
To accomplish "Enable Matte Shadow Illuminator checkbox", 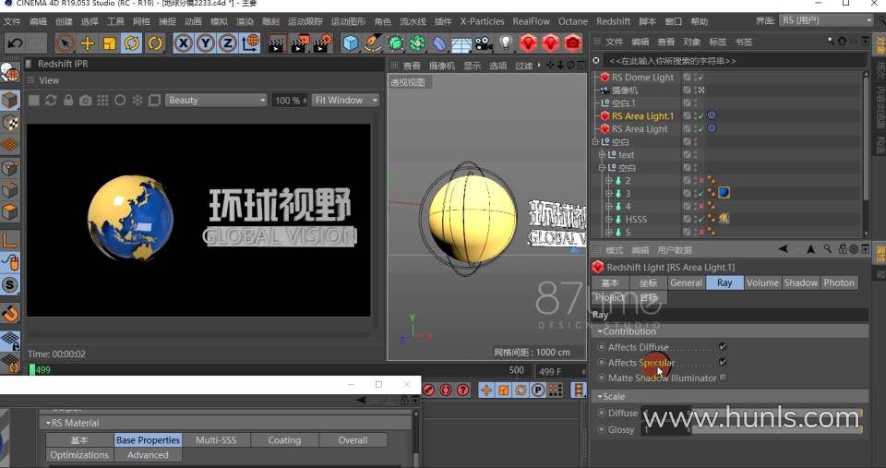I will coord(724,377).
